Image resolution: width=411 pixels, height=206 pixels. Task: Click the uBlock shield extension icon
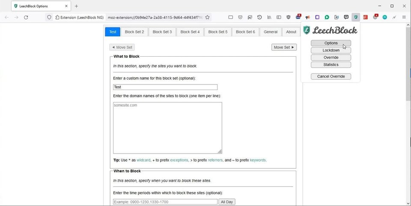(288, 17)
